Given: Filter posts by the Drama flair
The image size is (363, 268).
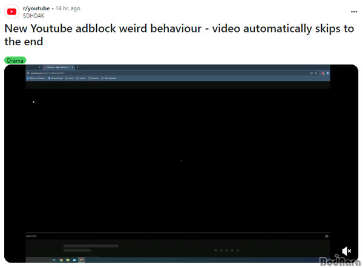Looking at the screenshot, I should pos(15,60).
